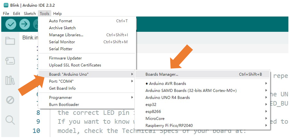Expand the Programmer submenu
Screen dimensions: 290x138
(x=87, y=97)
